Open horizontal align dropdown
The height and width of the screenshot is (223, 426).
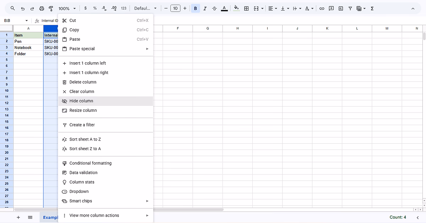point(273,8)
